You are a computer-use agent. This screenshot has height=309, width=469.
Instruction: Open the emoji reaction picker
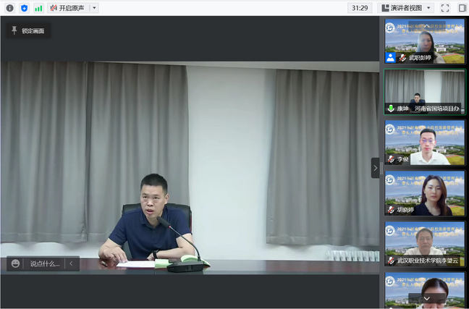point(16,264)
